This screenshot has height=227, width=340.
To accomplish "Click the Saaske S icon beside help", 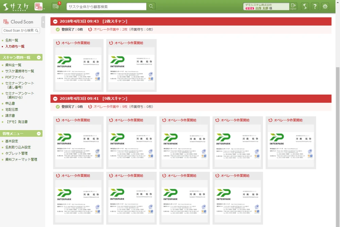I will click(305, 6).
